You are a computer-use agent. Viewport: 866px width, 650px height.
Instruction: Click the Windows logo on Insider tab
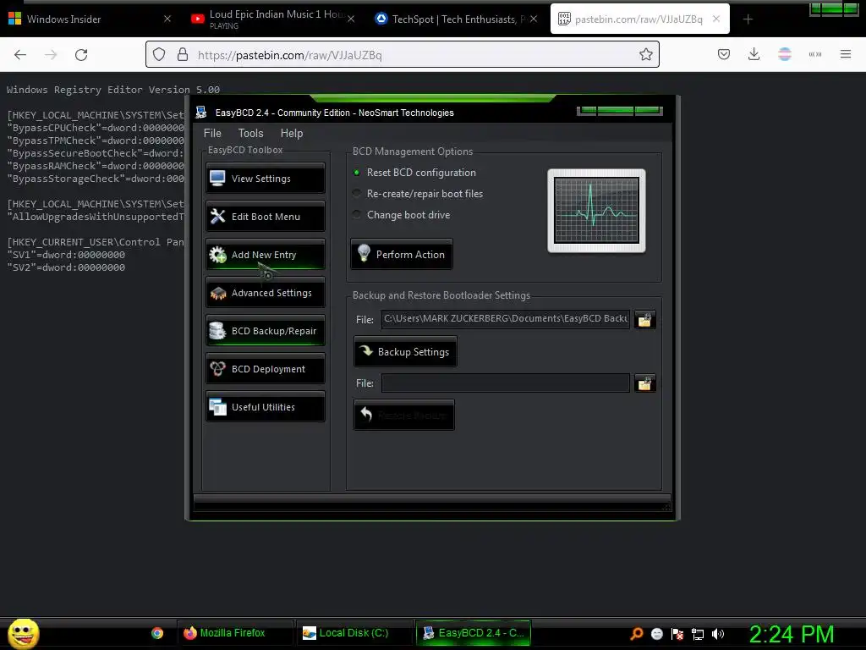pyautogui.click(x=15, y=19)
